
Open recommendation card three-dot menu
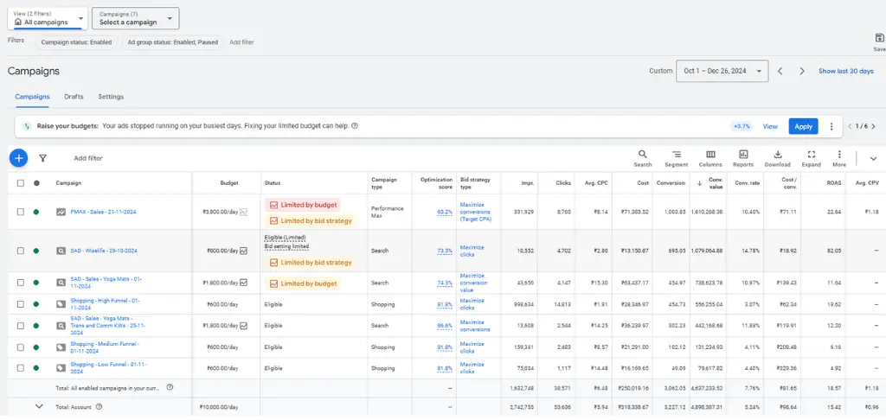tap(831, 126)
